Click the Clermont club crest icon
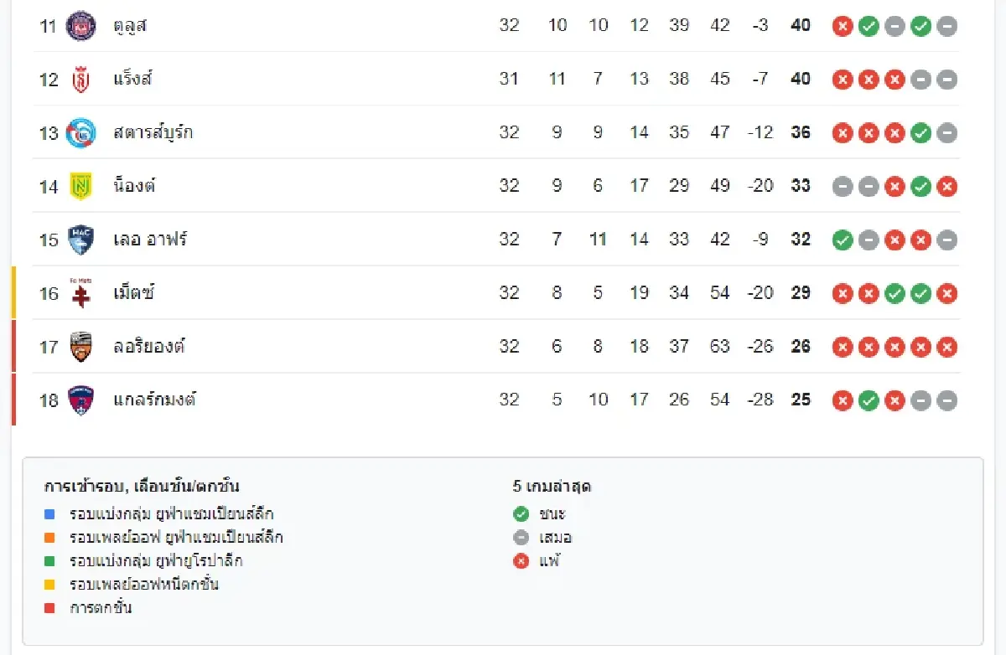The height and width of the screenshot is (655, 1006). click(x=80, y=400)
